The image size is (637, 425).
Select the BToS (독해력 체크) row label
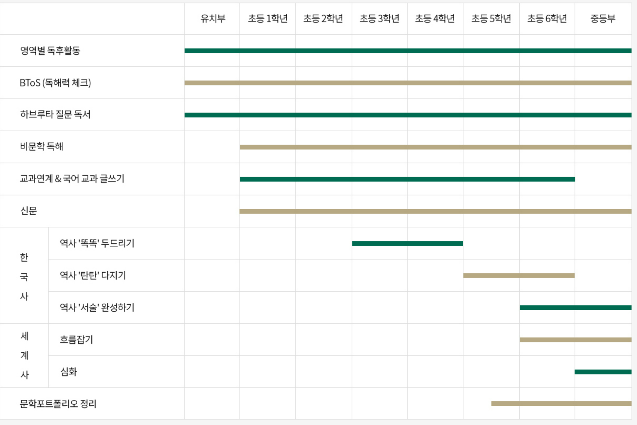pyautogui.click(x=55, y=83)
